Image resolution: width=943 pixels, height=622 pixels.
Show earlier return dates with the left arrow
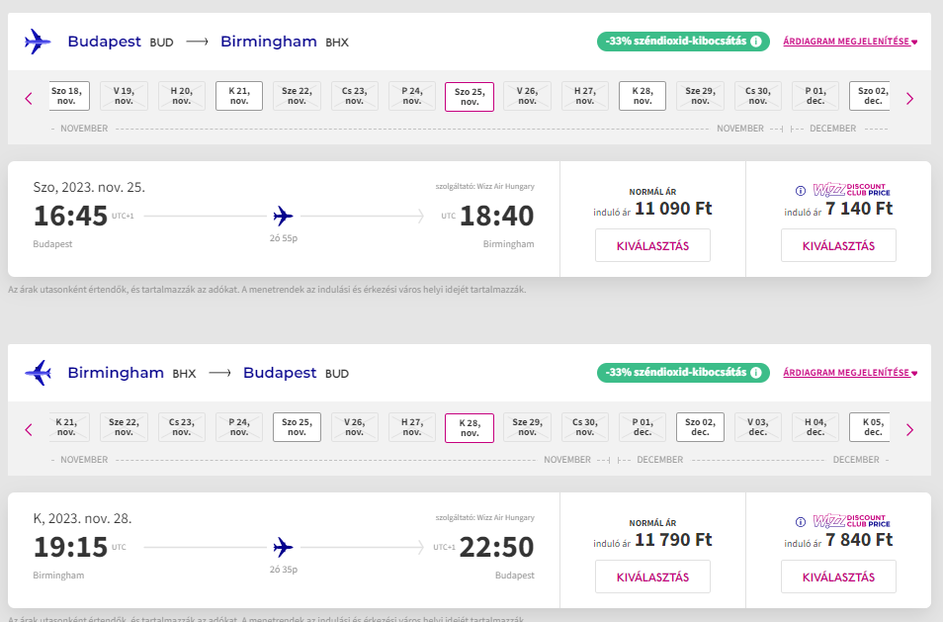pos(29,429)
